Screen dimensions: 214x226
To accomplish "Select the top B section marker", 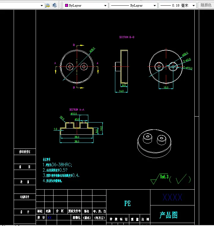I will pos(74,45).
